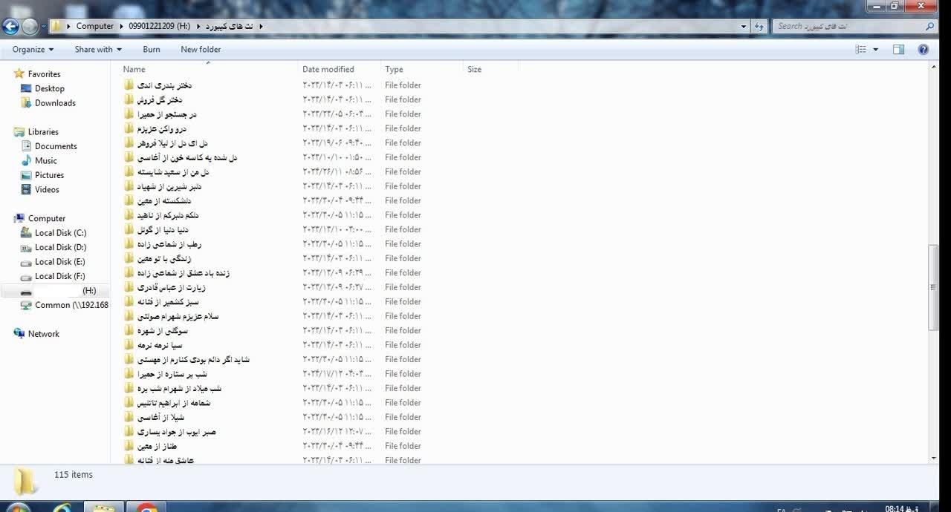The image size is (951, 512).
Task: Sort by the Date modified column header
Action: pos(328,69)
